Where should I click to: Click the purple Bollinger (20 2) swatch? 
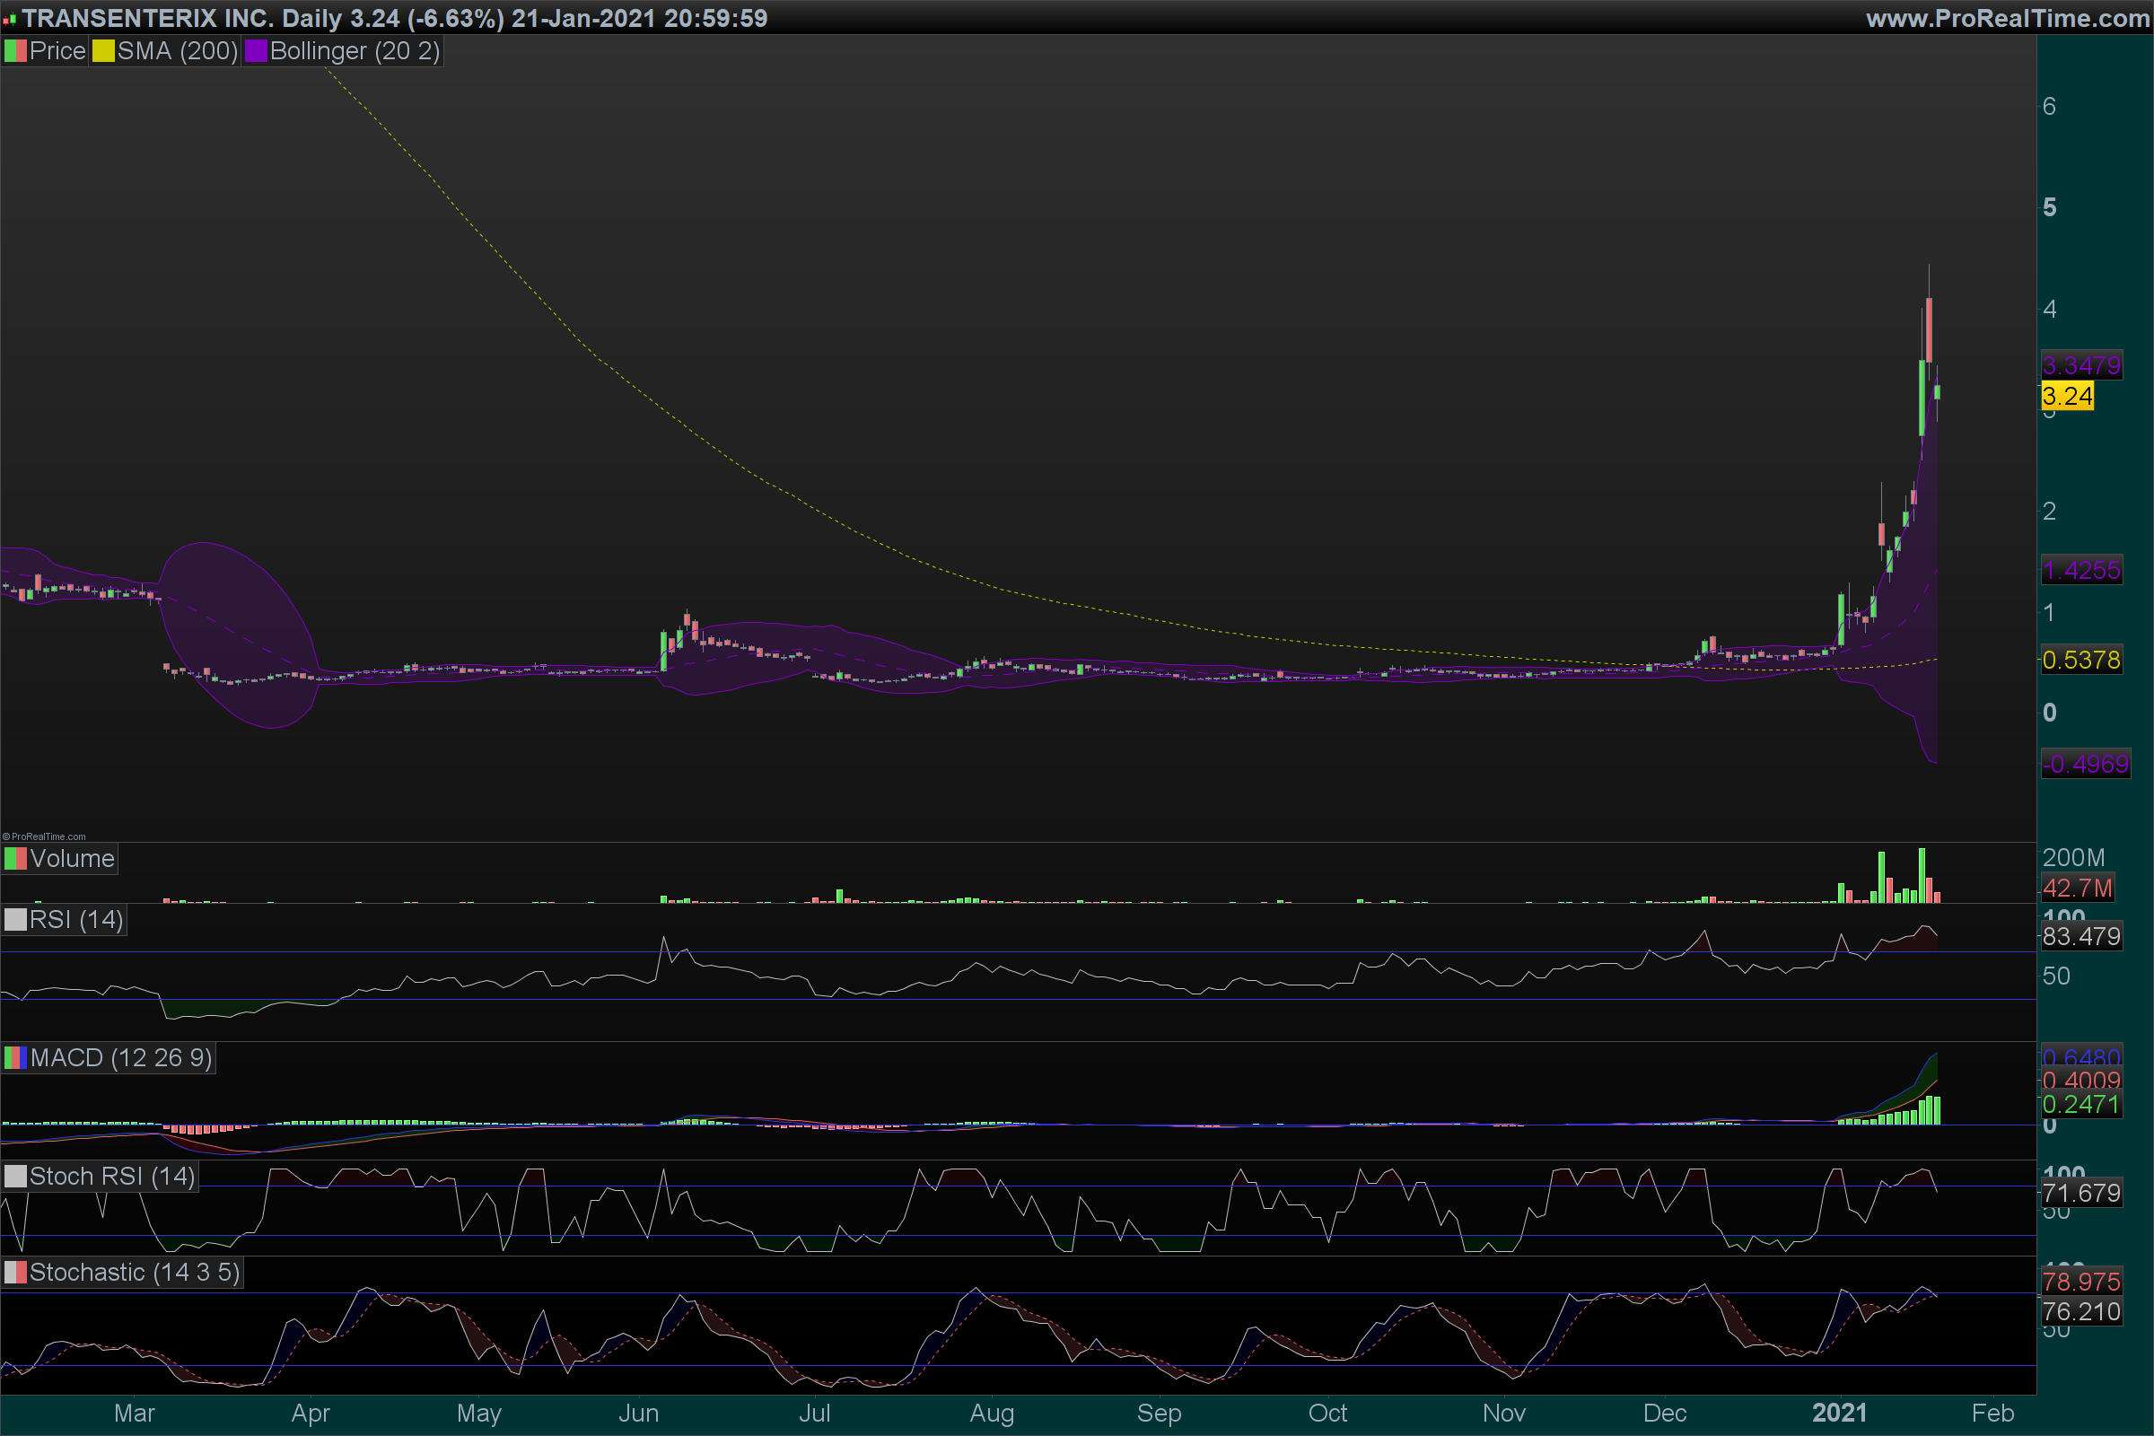pyautogui.click(x=256, y=51)
